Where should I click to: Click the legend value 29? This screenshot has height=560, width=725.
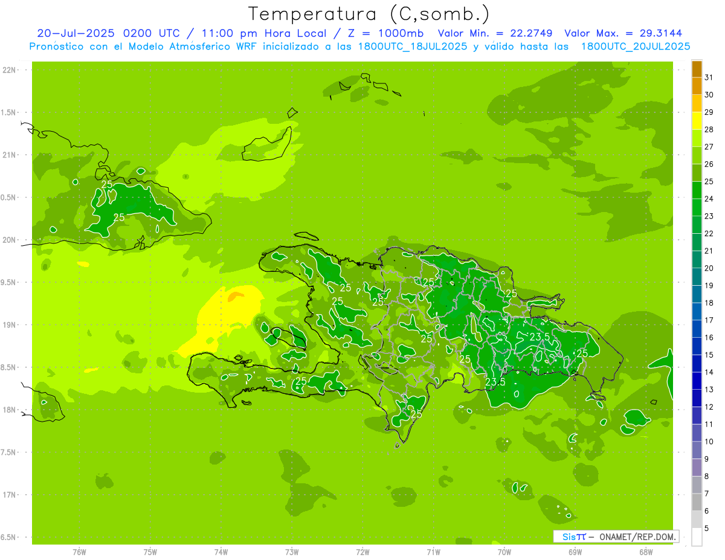point(709,112)
